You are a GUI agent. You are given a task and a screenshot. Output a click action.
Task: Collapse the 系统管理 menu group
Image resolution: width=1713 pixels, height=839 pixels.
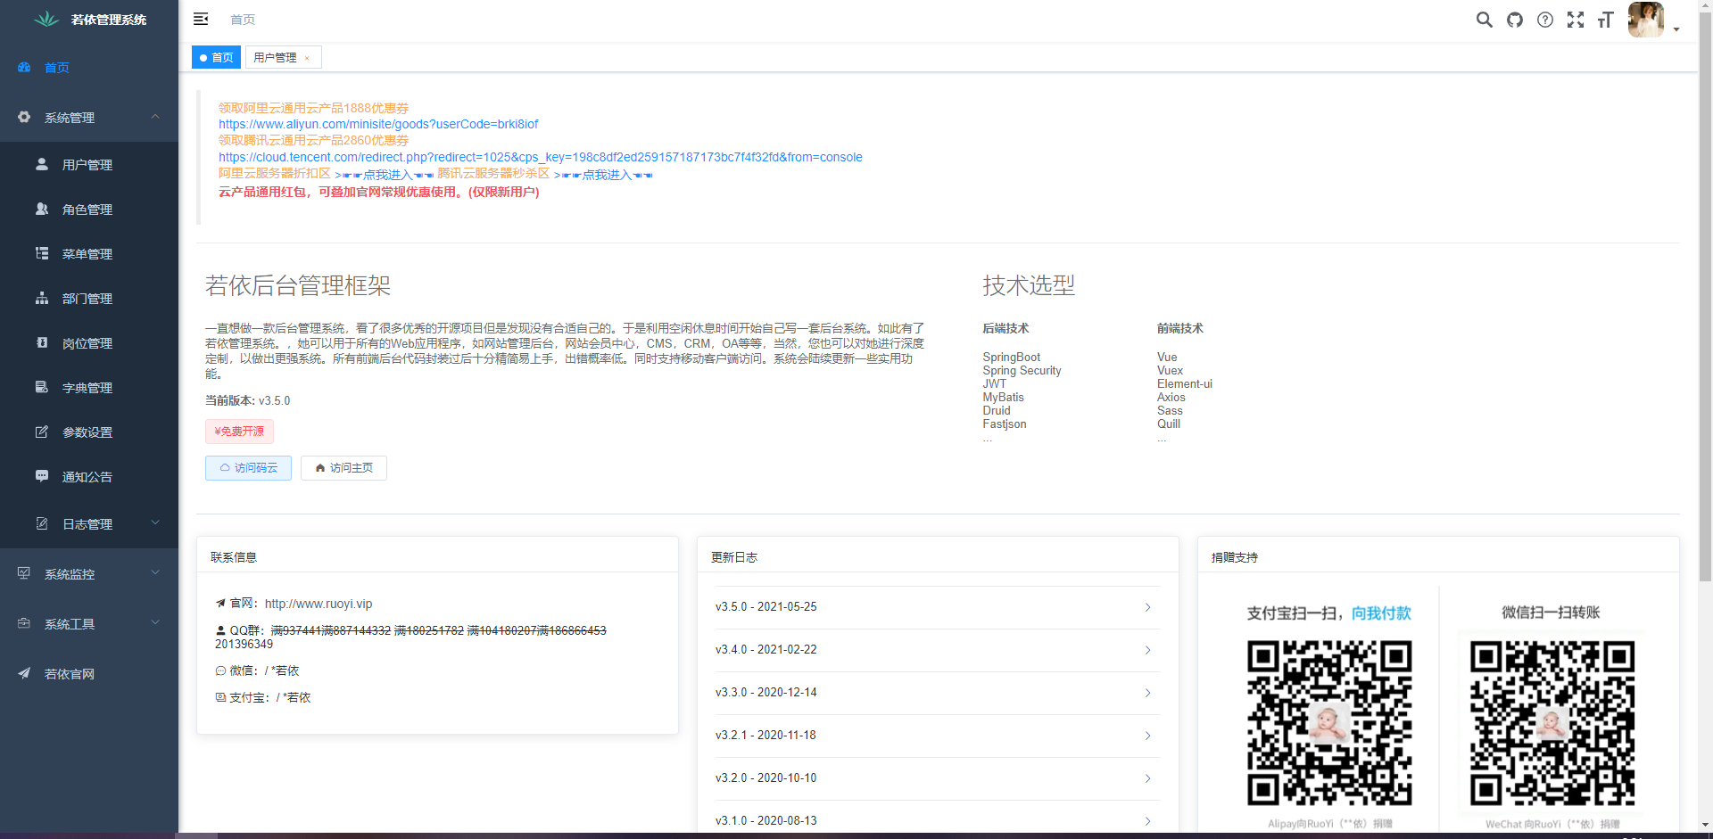89,118
